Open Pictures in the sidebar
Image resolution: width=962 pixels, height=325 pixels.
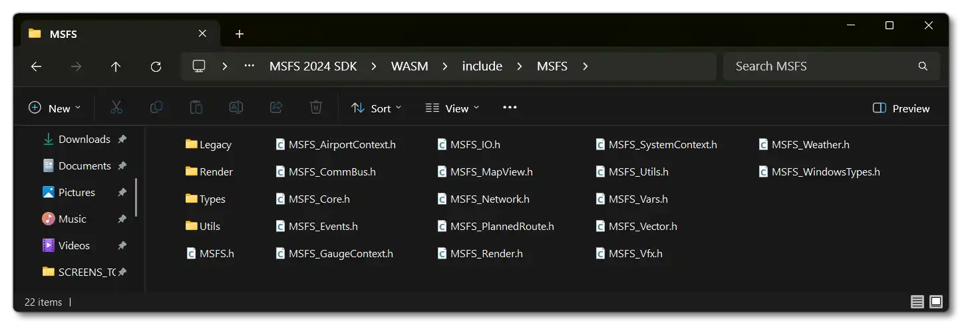pos(77,193)
